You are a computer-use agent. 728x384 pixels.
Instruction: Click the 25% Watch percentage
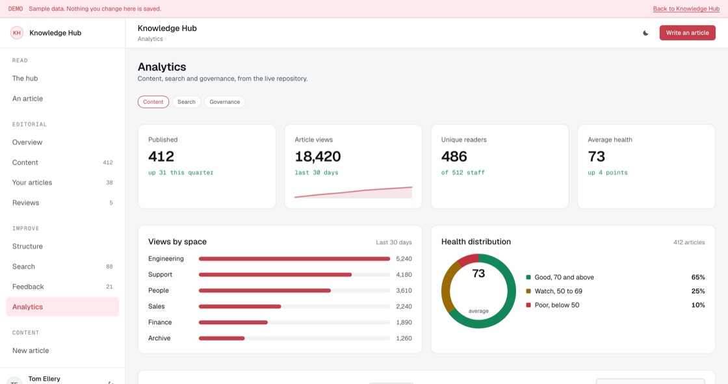click(x=698, y=291)
